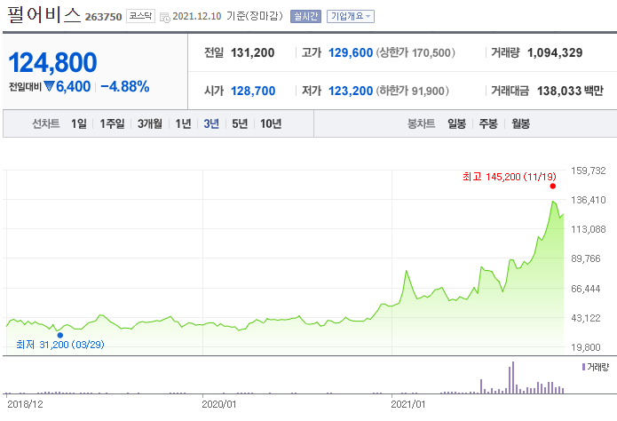Click the 거래량 value 1,094,329
The image size is (617, 421).
click(x=555, y=52)
